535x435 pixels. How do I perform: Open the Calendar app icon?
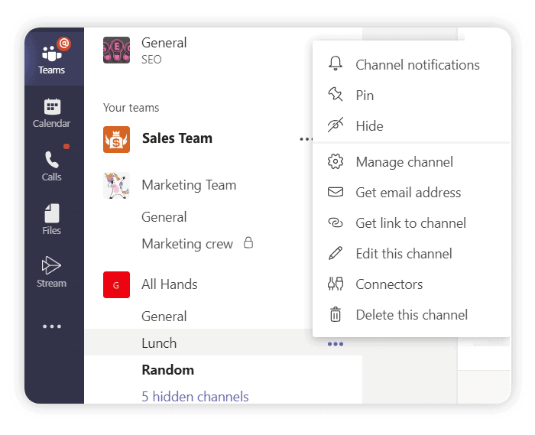point(52,113)
